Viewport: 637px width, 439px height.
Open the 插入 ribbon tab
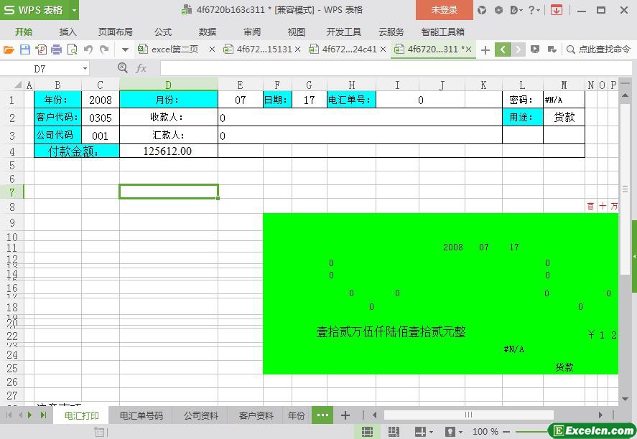coord(68,32)
